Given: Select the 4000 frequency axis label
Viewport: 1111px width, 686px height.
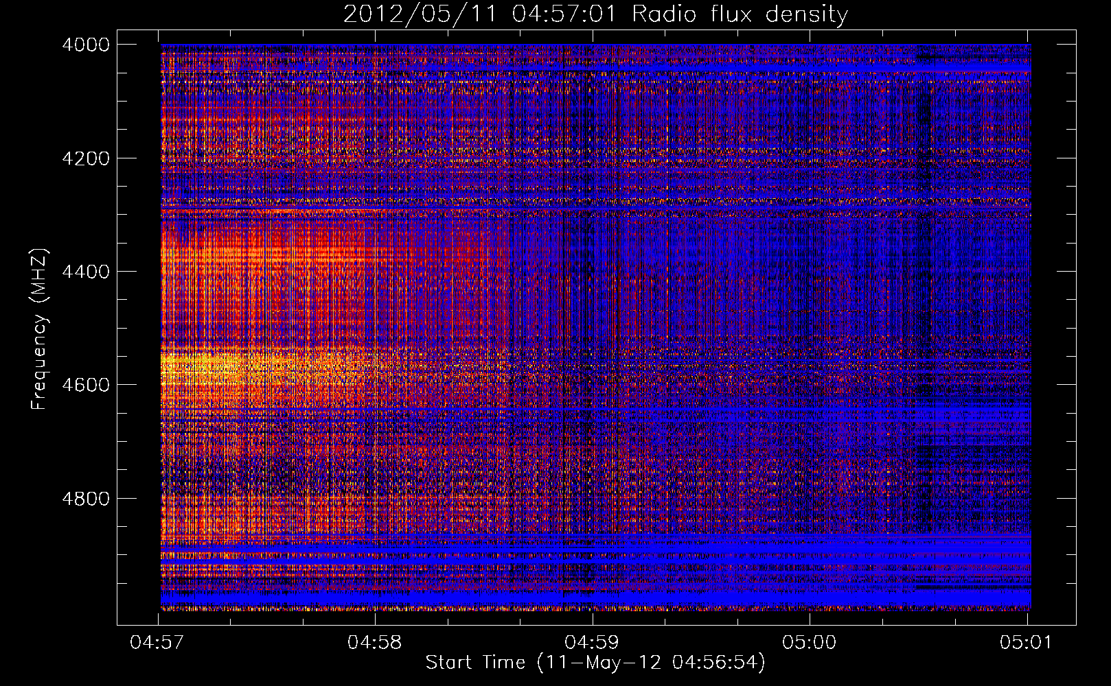Looking at the screenshot, I should (85, 45).
